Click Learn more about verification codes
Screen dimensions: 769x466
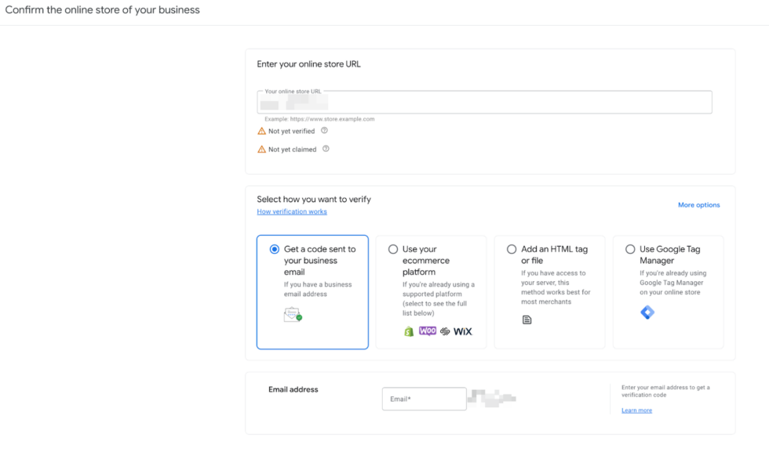click(636, 410)
